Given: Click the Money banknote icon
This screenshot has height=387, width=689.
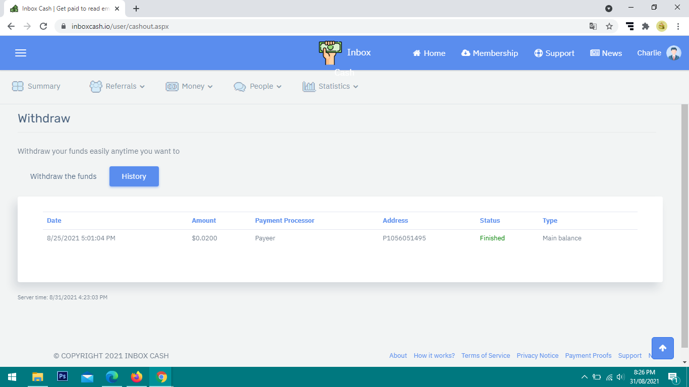Looking at the screenshot, I should pos(172,86).
